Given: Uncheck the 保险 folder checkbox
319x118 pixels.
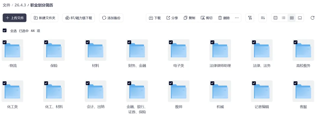Looking at the screenshot, I should tap(46, 42).
